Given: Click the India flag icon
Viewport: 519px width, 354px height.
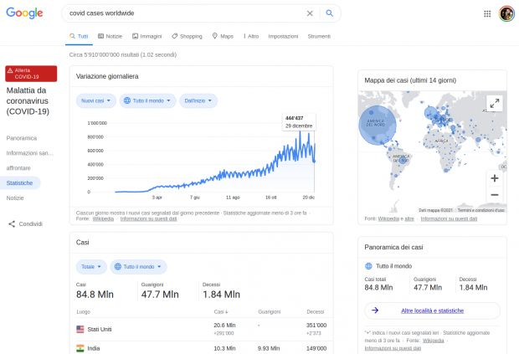Looking at the screenshot, I should [x=80, y=348].
